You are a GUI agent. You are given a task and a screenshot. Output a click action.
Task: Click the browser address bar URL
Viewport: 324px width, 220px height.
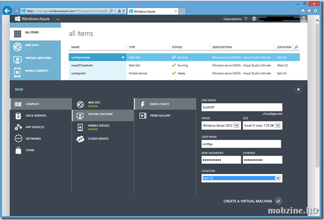point(67,11)
